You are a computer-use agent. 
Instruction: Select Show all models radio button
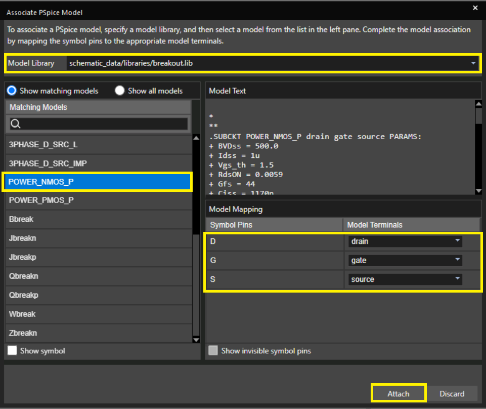(120, 91)
